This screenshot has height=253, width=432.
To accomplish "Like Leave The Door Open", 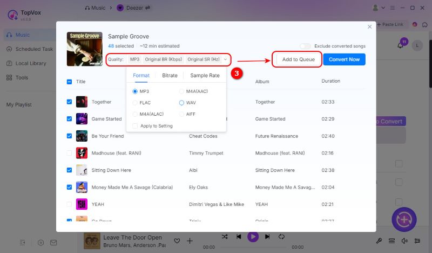I will tap(177, 241).
